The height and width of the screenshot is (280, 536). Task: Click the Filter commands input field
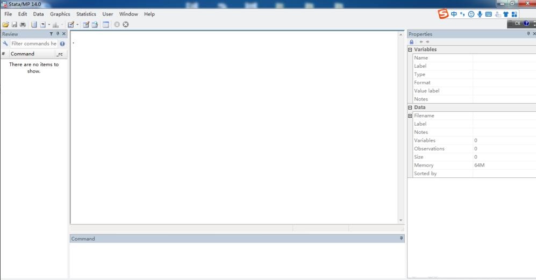33,44
